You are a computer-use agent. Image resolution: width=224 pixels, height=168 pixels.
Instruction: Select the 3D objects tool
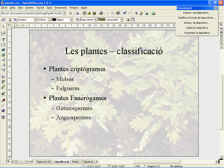point(3,55)
